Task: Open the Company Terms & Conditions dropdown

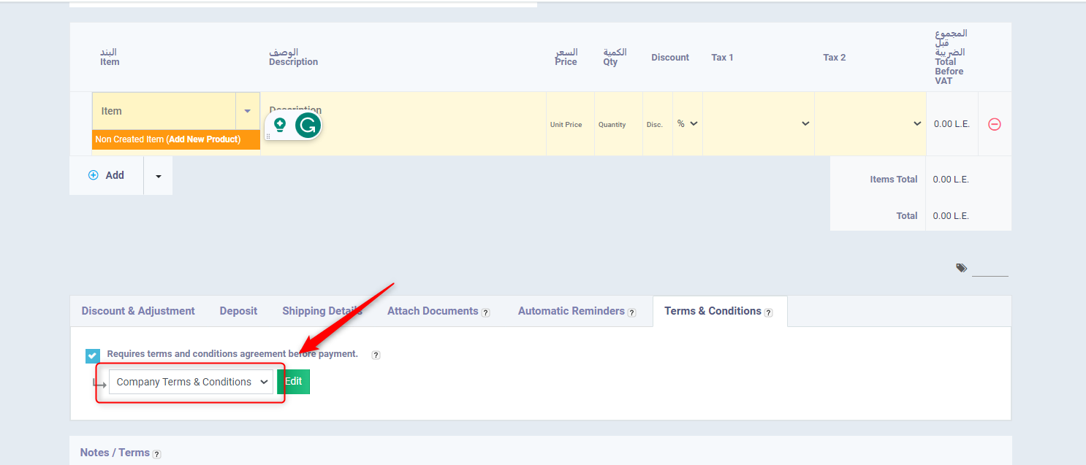Action: tap(191, 382)
